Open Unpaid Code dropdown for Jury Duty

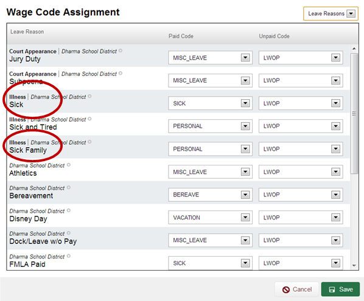(301, 58)
